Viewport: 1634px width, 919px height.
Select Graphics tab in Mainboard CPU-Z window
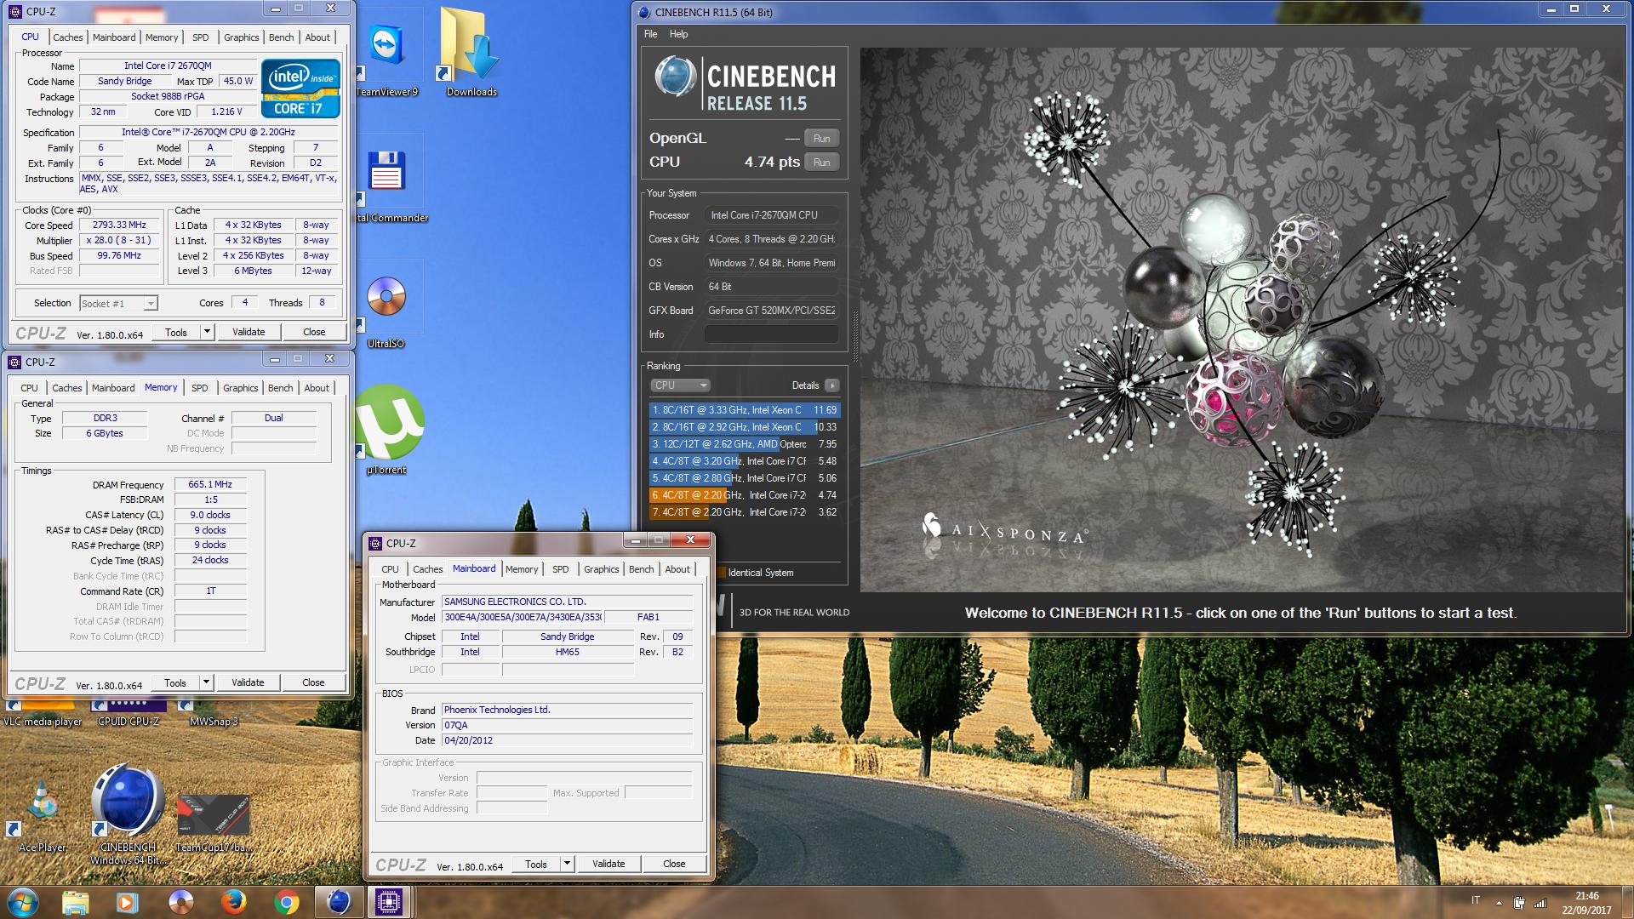(601, 569)
